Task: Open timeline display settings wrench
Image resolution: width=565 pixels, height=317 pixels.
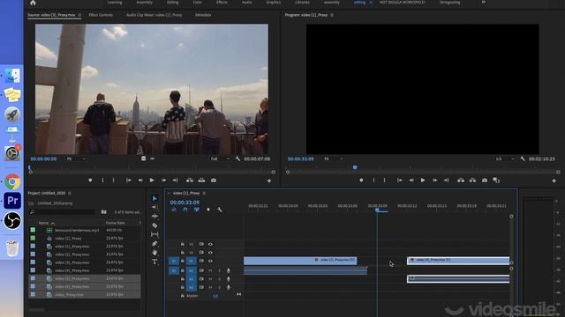Action: tap(220, 210)
